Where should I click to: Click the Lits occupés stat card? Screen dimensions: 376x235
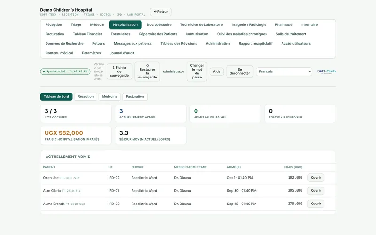pos(76,114)
